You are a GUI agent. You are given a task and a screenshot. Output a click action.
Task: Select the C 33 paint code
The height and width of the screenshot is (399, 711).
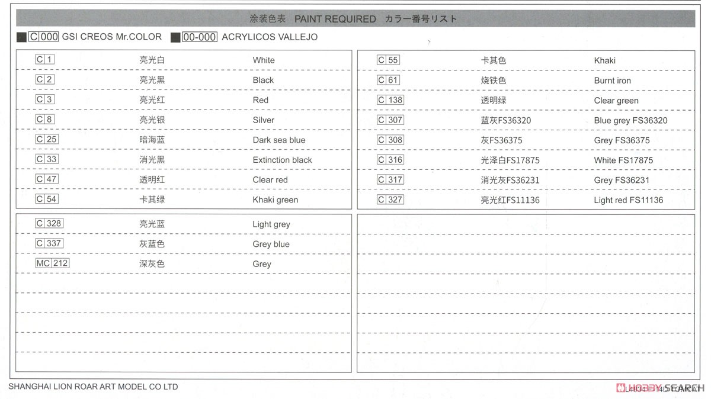[x=47, y=159]
